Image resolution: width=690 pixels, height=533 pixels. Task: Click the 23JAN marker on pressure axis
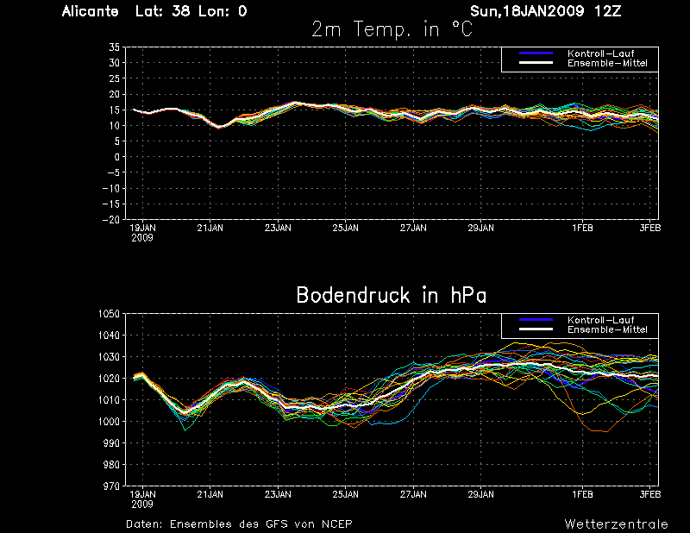278,494
